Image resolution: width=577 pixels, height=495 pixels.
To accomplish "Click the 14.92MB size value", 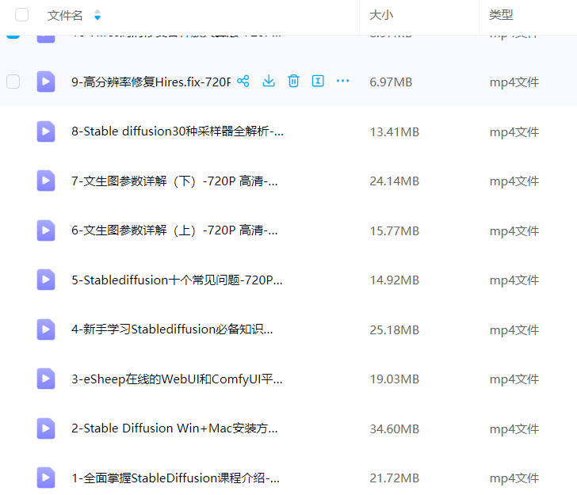I will click(395, 280).
